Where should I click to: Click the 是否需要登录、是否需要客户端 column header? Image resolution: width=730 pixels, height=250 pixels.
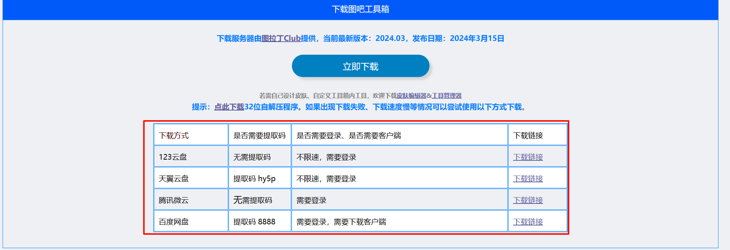click(x=349, y=135)
